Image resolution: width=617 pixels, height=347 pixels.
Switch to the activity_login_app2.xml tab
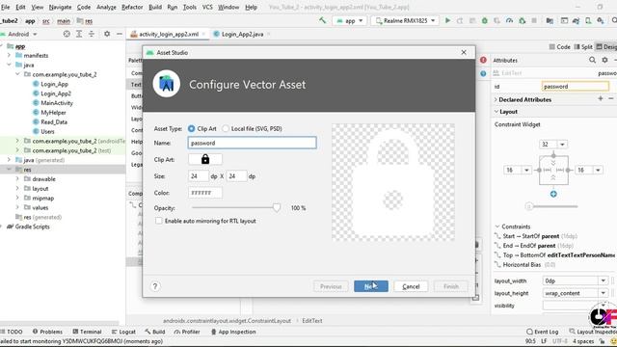click(x=169, y=35)
